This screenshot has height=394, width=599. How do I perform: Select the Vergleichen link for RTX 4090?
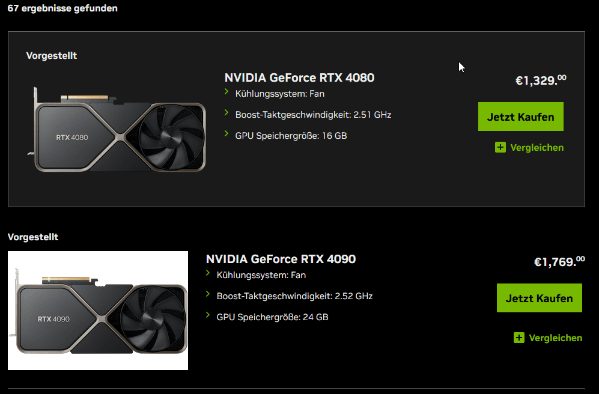coord(555,338)
